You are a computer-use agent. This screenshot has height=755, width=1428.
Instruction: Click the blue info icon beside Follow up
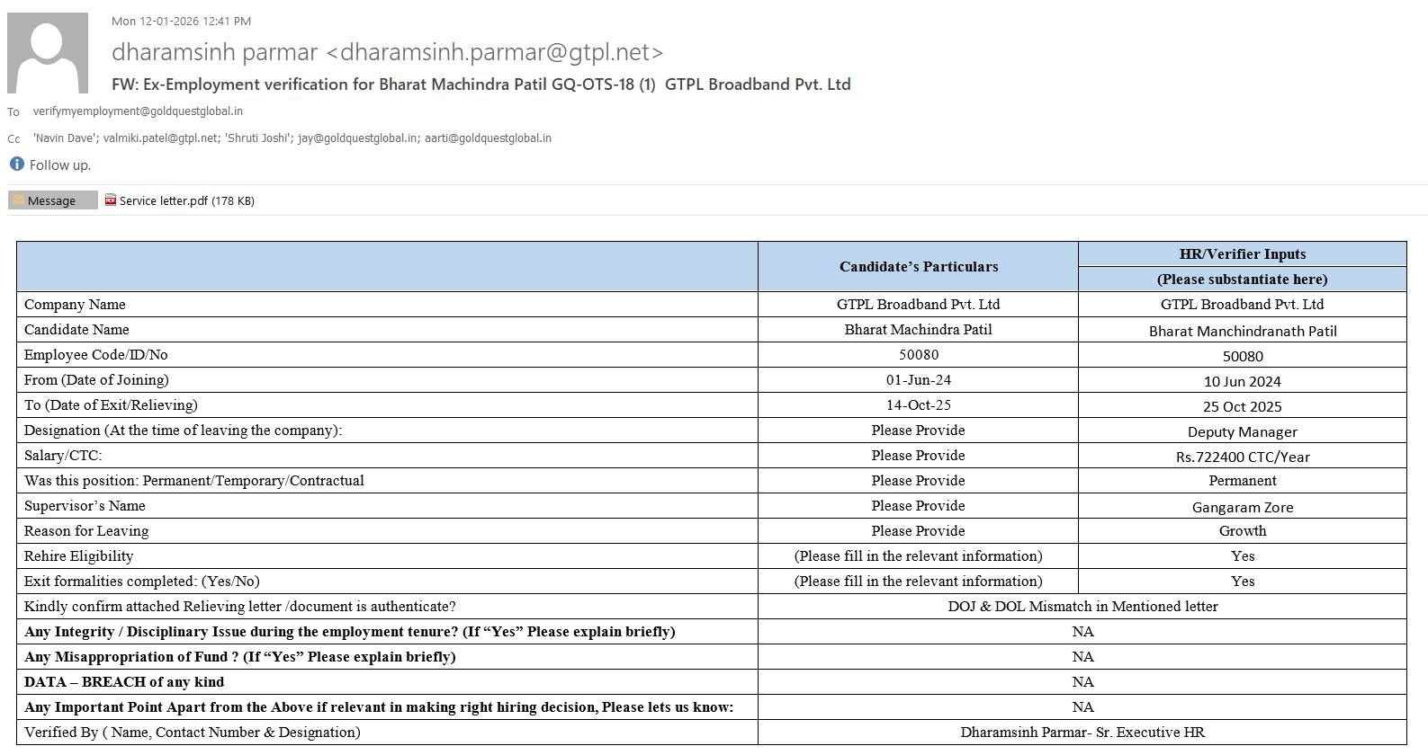point(16,164)
